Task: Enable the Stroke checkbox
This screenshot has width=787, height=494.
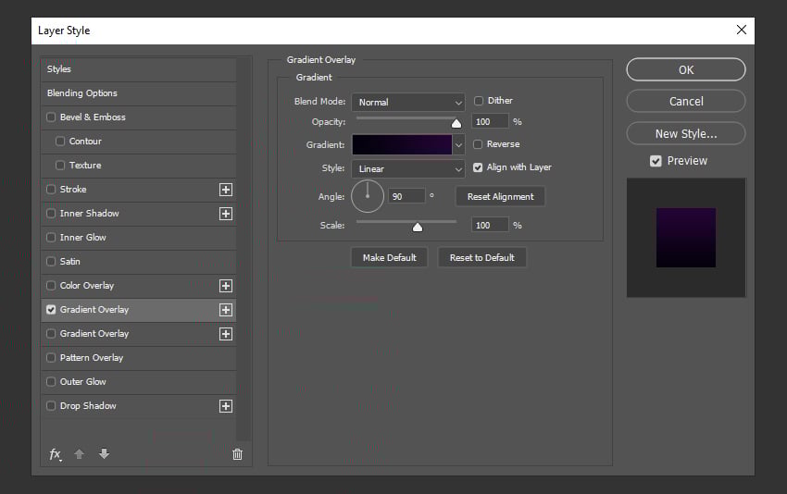Action: pyautogui.click(x=51, y=189)
